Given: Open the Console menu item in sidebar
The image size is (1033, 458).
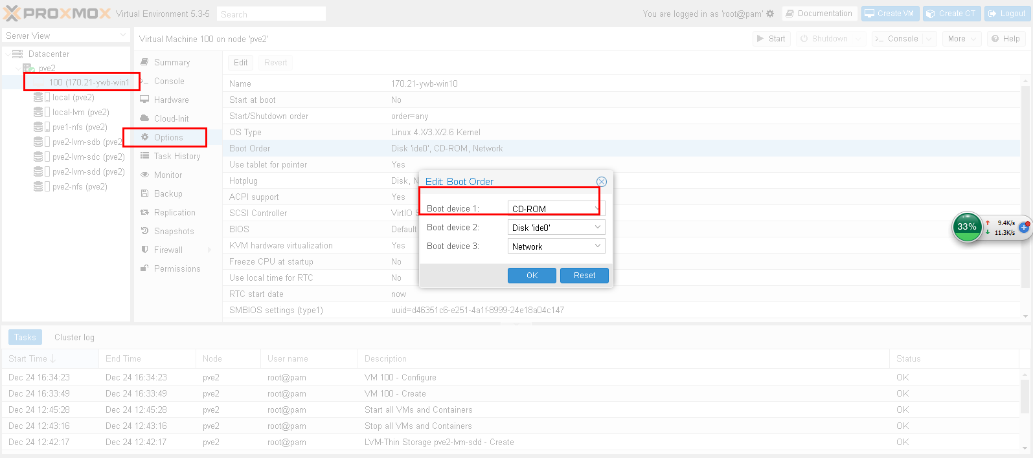Looking at the screenshot, I should (169, 82).
